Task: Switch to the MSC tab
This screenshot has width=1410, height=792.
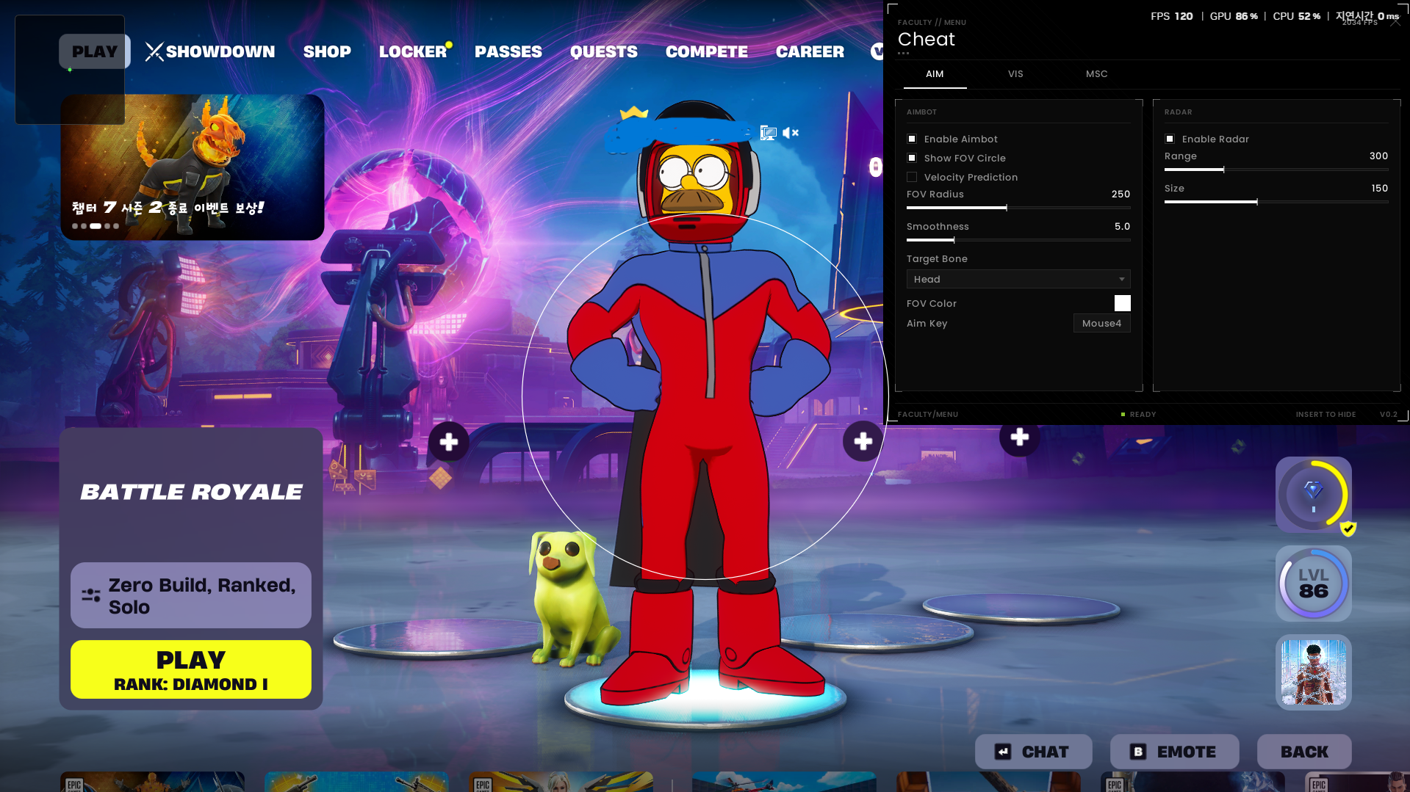Action: coord(1096,74)
